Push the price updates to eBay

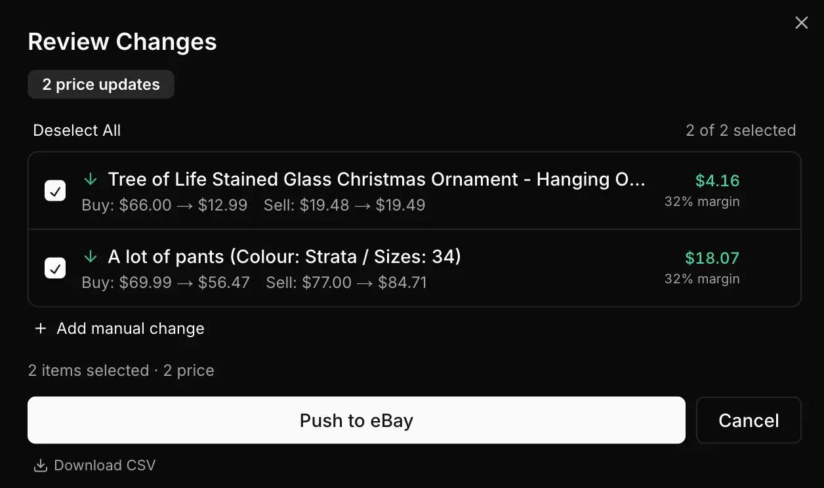[356, 420]
